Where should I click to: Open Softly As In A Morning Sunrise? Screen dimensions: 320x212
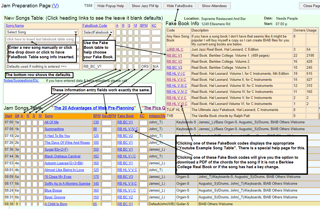(x=67, y=184)
